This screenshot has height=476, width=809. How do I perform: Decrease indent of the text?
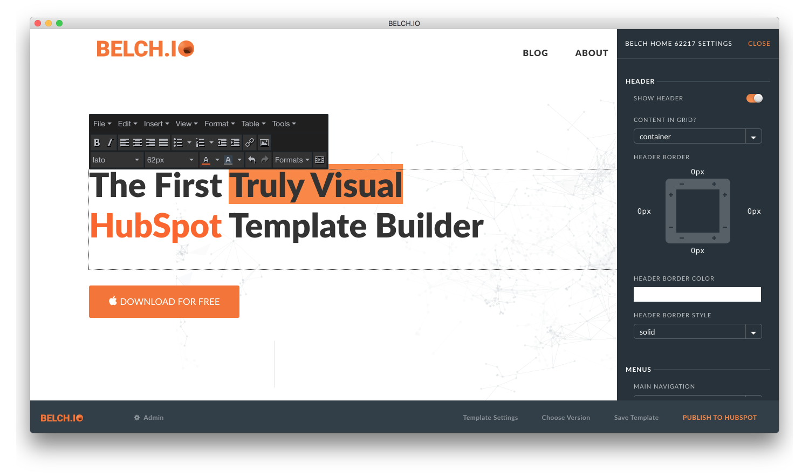[x=222, y=142]
